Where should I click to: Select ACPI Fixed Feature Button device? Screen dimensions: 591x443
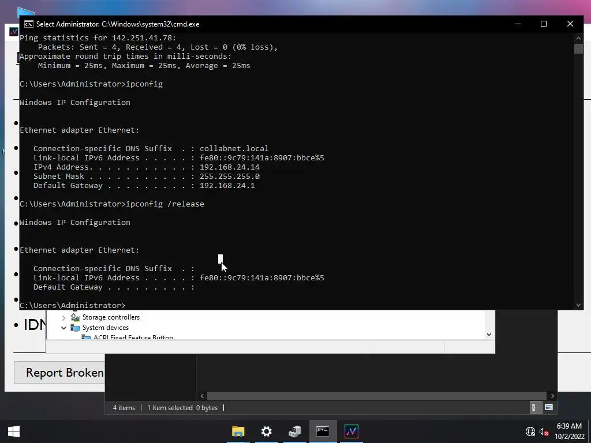point(133,337)
